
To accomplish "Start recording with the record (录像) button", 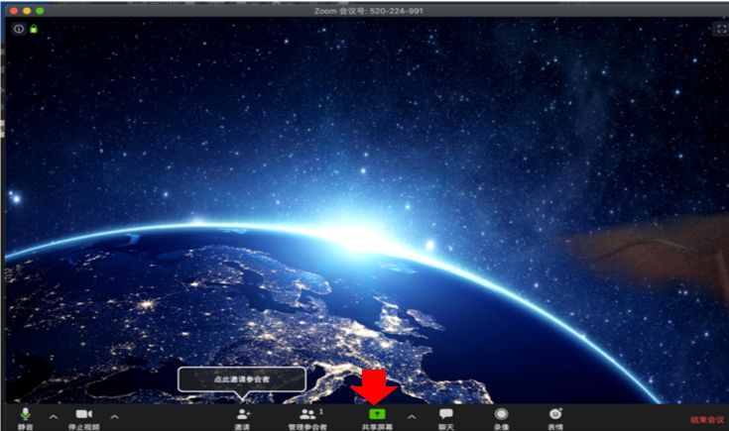I will [x=501, y=418].
